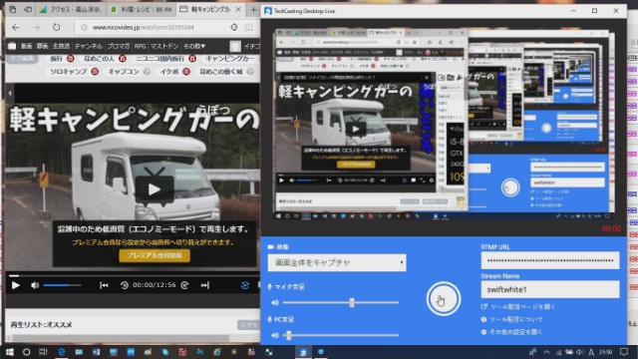The width and height of the screenshot is (638, 359).
Task: Open the Windows Start menu
Action: point(9,352)
